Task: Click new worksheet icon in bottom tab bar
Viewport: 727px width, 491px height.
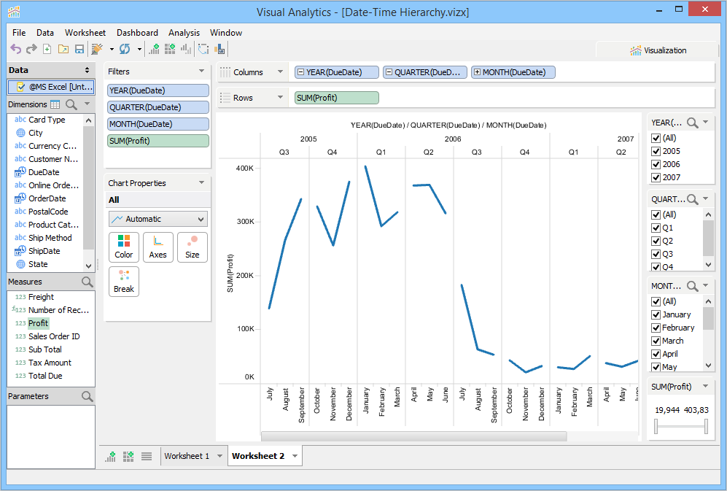Action: click(110, 456)
